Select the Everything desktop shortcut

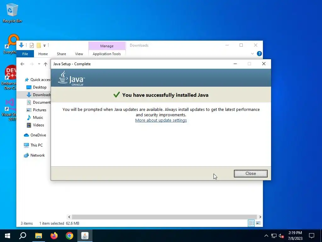coord(10,44)
